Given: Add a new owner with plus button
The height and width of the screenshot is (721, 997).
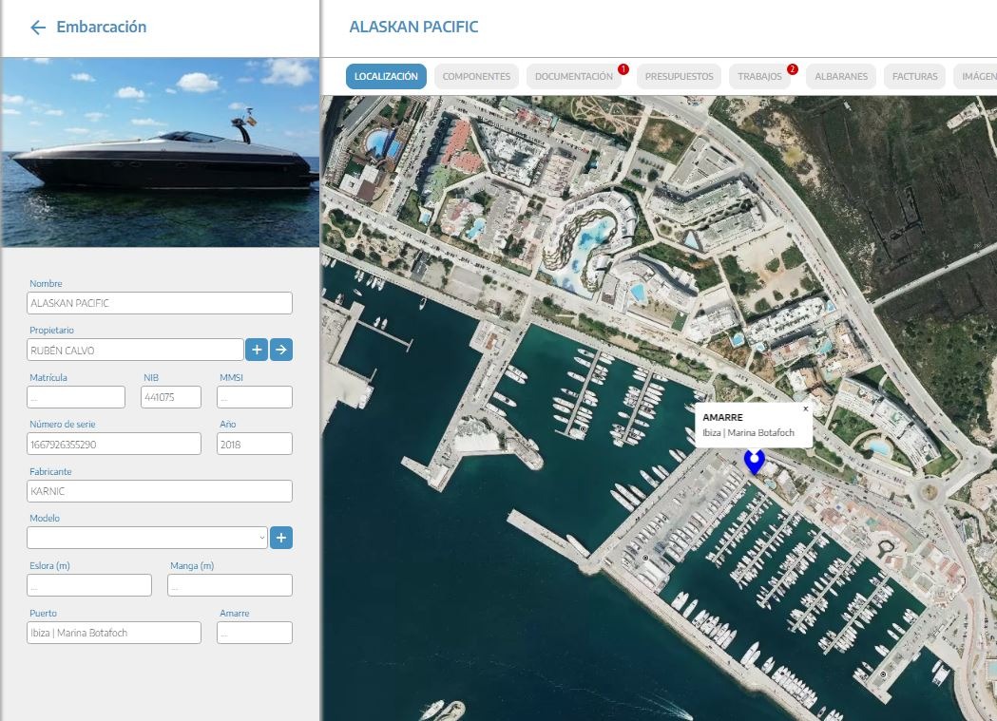Looking at the screenshot, I should click(257, 350).
